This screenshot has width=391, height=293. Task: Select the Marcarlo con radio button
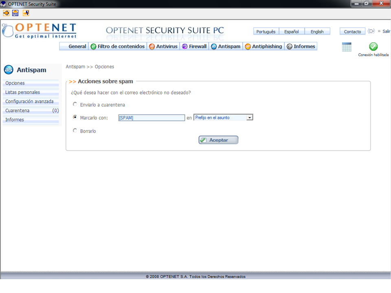(75, 117)
